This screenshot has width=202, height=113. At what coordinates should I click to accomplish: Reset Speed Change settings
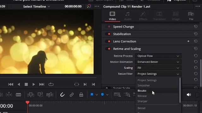(x=196, y=26)
